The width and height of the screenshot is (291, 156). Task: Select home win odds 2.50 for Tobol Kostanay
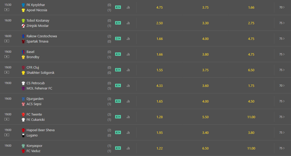159,23
